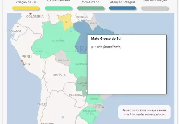Click the 'Passe o cursor sobre o mapa' info box

pyautogui.click(x=145, y=112)
